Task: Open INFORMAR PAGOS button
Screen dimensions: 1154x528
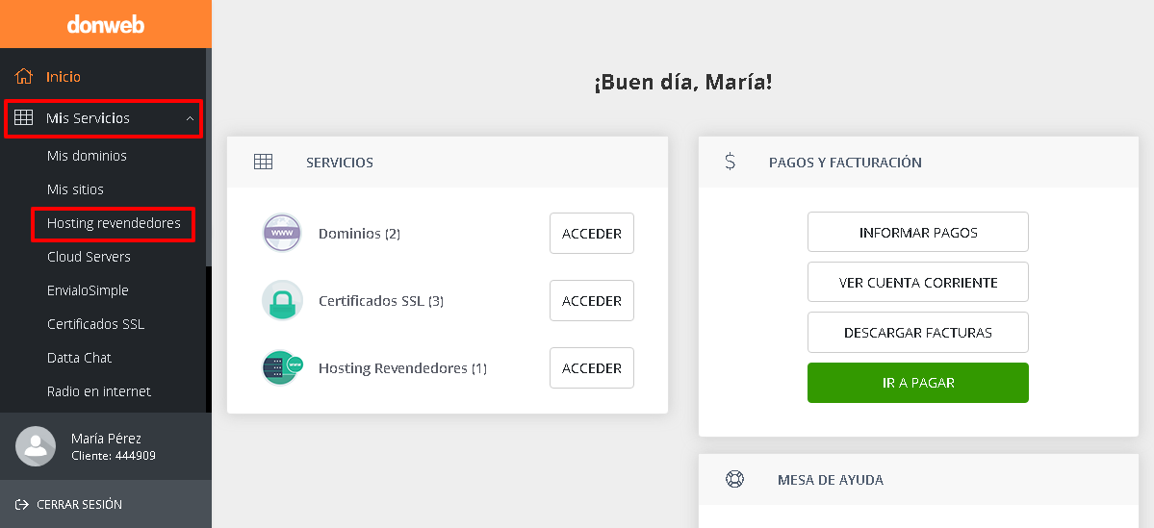Action: [x=918, y=232]
